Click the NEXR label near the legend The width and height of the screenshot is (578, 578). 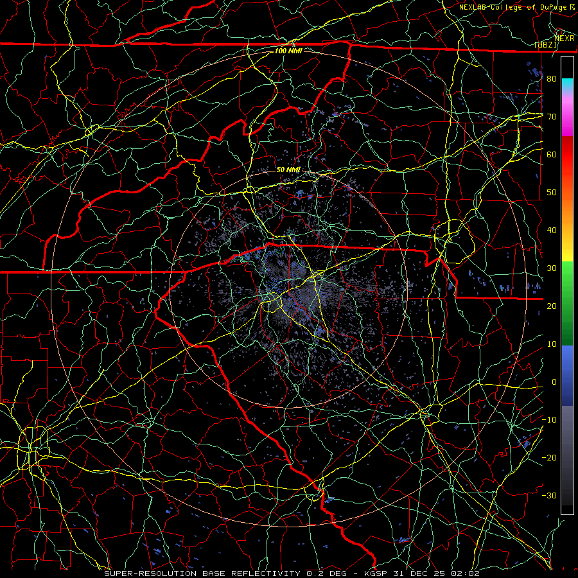565,39
